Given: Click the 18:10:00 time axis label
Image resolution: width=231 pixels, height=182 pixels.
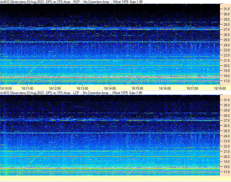Looking at the screenshot, I should (6, 89).
